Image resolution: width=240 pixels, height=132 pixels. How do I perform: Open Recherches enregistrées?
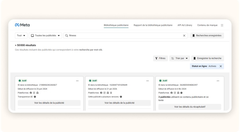(207, 36)
